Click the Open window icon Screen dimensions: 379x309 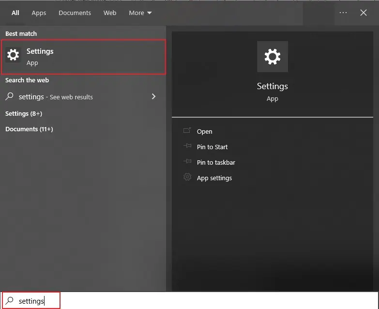coord(187,131)
